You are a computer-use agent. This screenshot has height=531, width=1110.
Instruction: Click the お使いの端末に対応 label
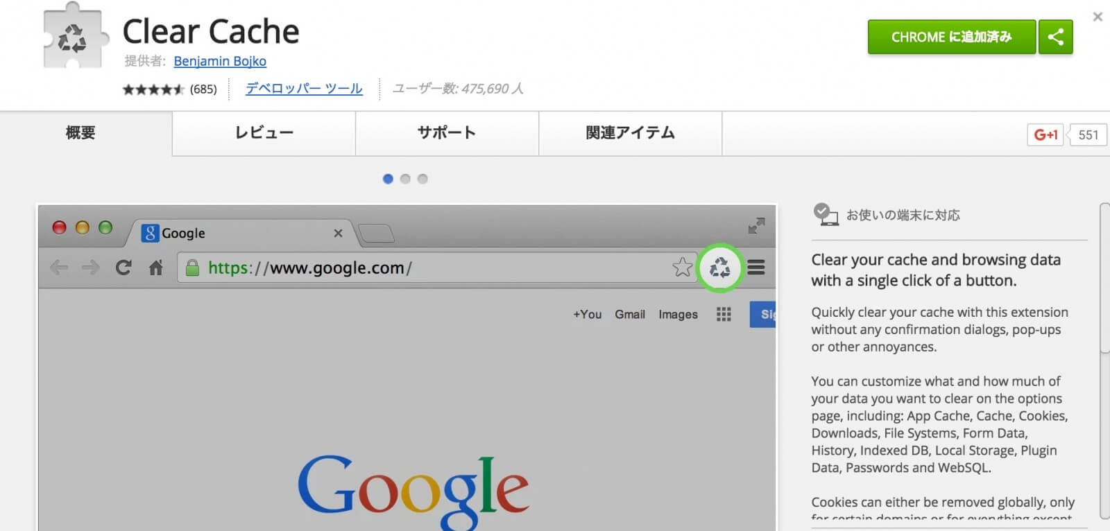pyautogui.click(x=903, y=215)
